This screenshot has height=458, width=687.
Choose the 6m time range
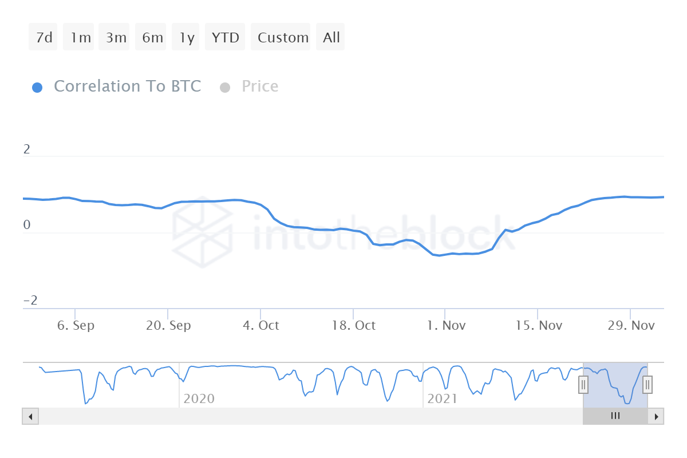click(151, 37)
